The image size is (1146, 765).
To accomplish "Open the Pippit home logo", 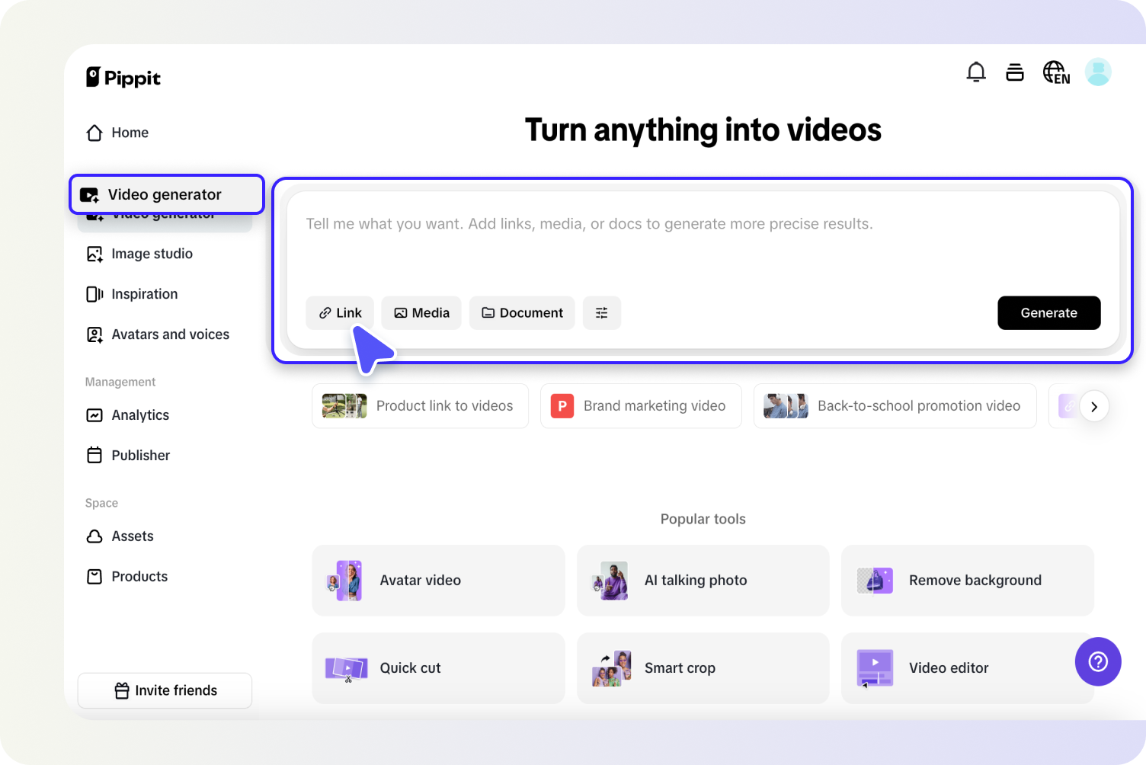I will point(123,77).
